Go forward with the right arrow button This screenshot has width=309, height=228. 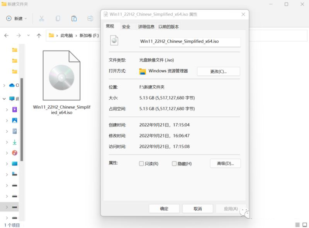[x=19, y=36]
